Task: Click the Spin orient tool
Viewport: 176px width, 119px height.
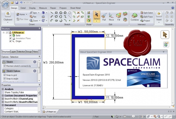Action: pyautogui.click(x=33, y=13)
